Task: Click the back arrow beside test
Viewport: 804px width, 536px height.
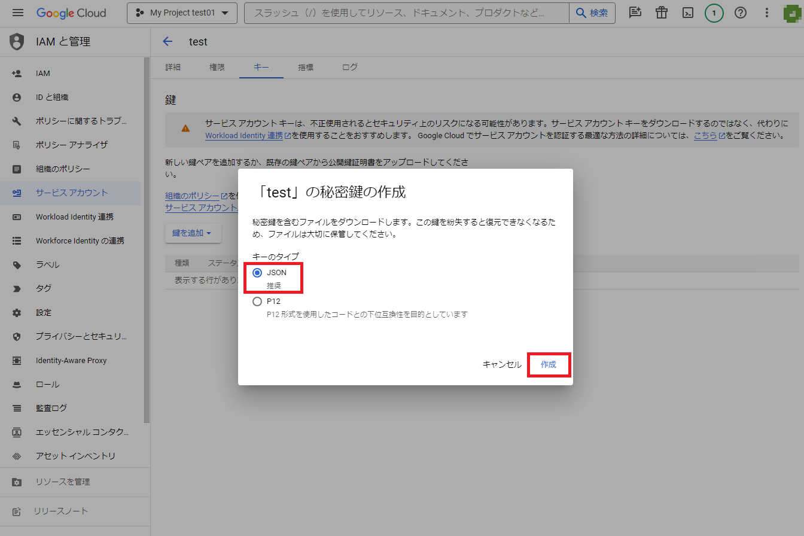Action: tap(167, 41)
